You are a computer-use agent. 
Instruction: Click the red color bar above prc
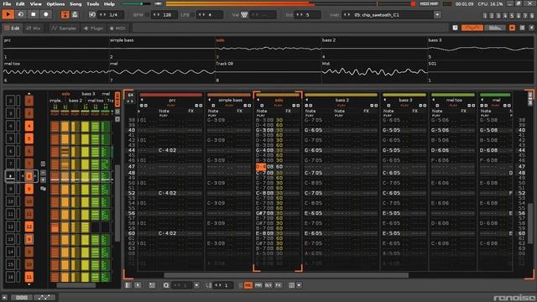point(170,95)
